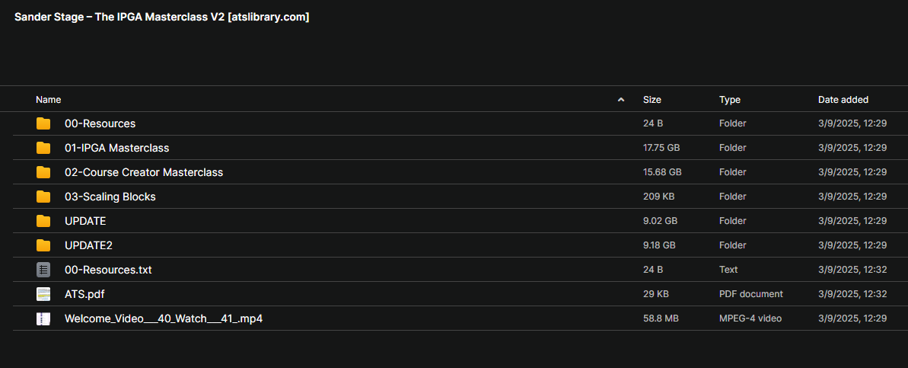Open Welcome_Video___40_Watch___41_.mp4 file name
The image size is (908, 368).
tap(164, 318)
